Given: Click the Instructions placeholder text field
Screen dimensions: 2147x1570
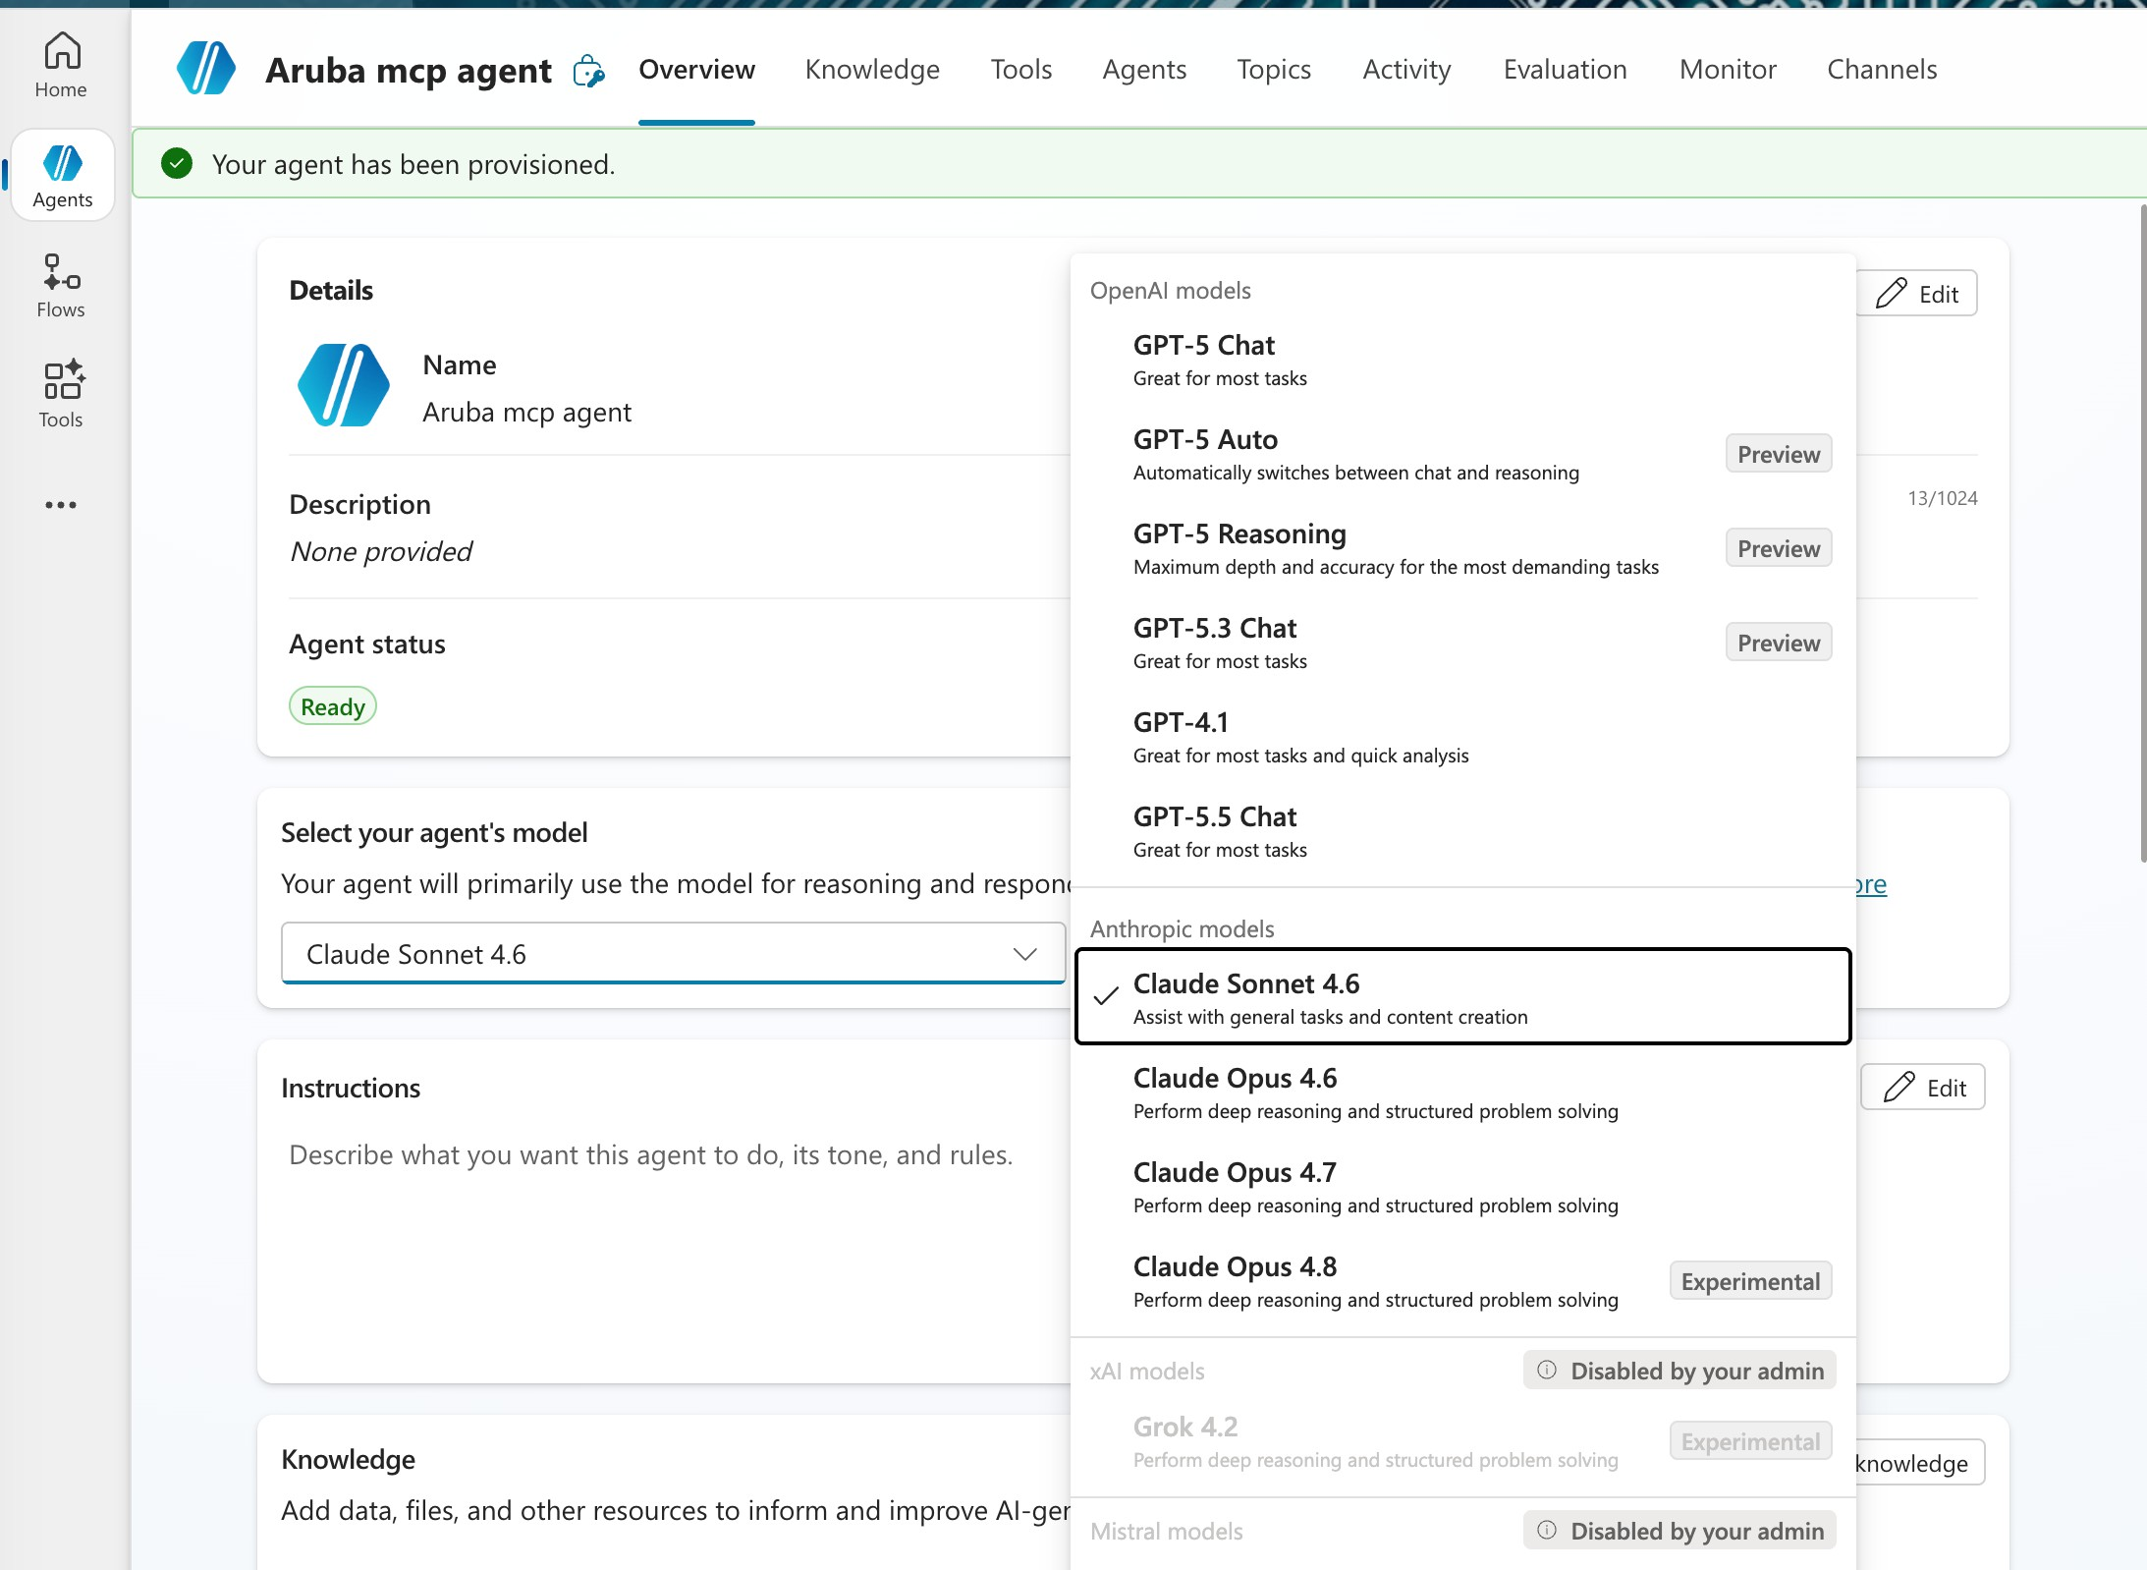Looking at the screenshot, I should (650, 1154).
